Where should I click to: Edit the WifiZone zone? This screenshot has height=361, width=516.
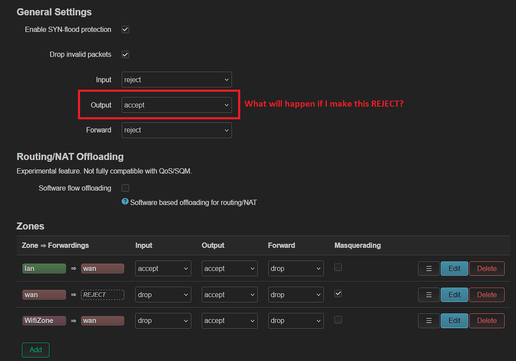click(454, 321)
